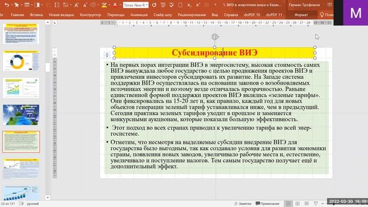Click the Superscript x icon
The image size is (368, 207).
coord(198,5)
